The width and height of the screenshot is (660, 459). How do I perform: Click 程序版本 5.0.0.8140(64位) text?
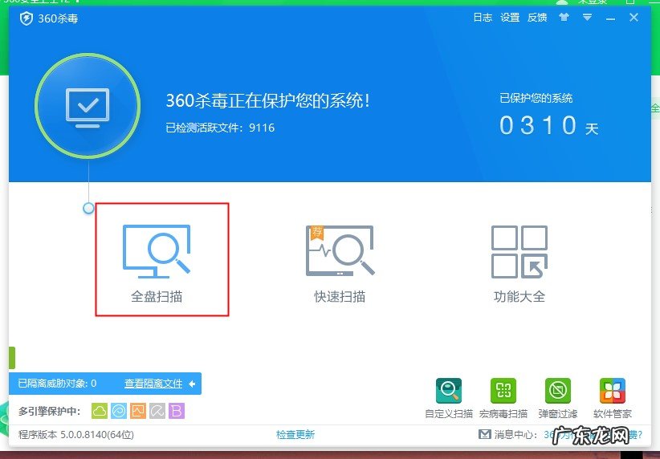tap(76, 435)
